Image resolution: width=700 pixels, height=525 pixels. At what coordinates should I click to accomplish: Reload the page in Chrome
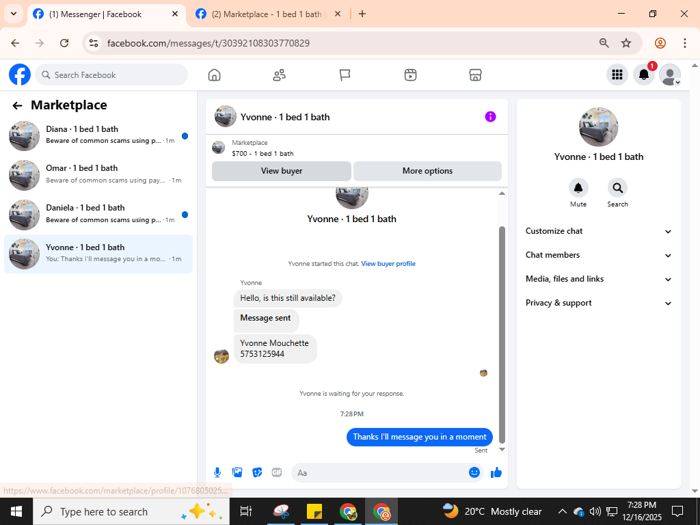(x=64, y=43)
